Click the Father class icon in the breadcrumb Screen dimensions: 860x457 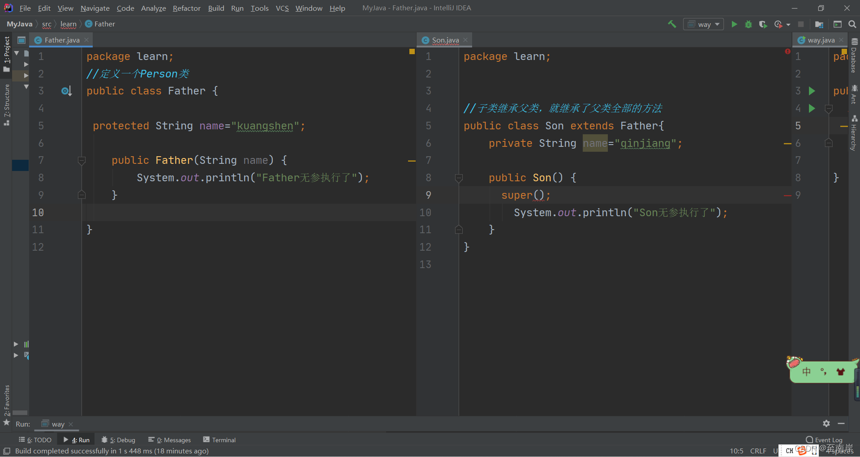pos(89,24)
